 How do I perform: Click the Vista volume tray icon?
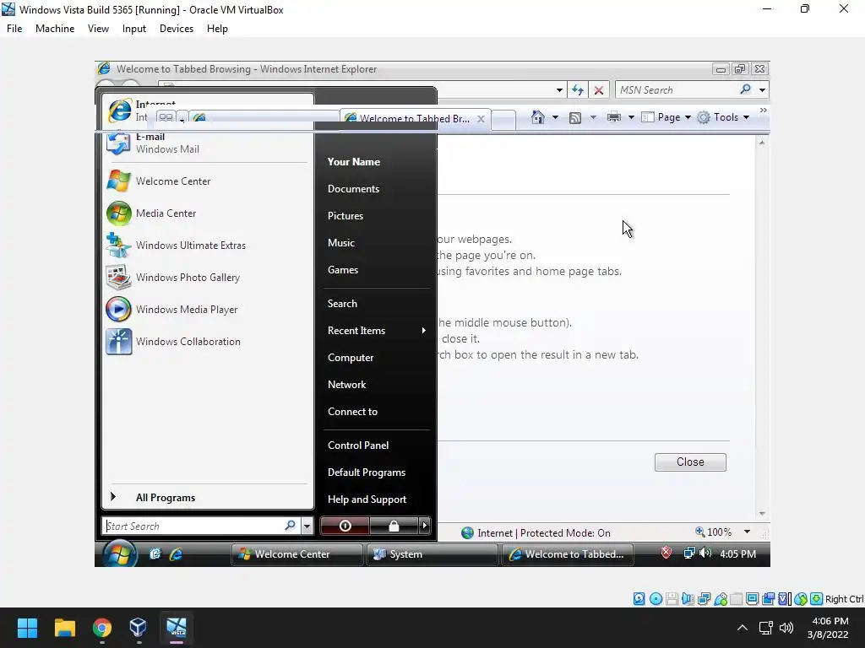tap(705, 553)
